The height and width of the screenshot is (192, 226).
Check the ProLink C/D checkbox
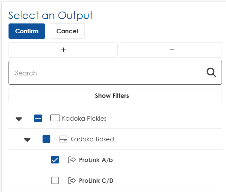click(x=55, y=180)
